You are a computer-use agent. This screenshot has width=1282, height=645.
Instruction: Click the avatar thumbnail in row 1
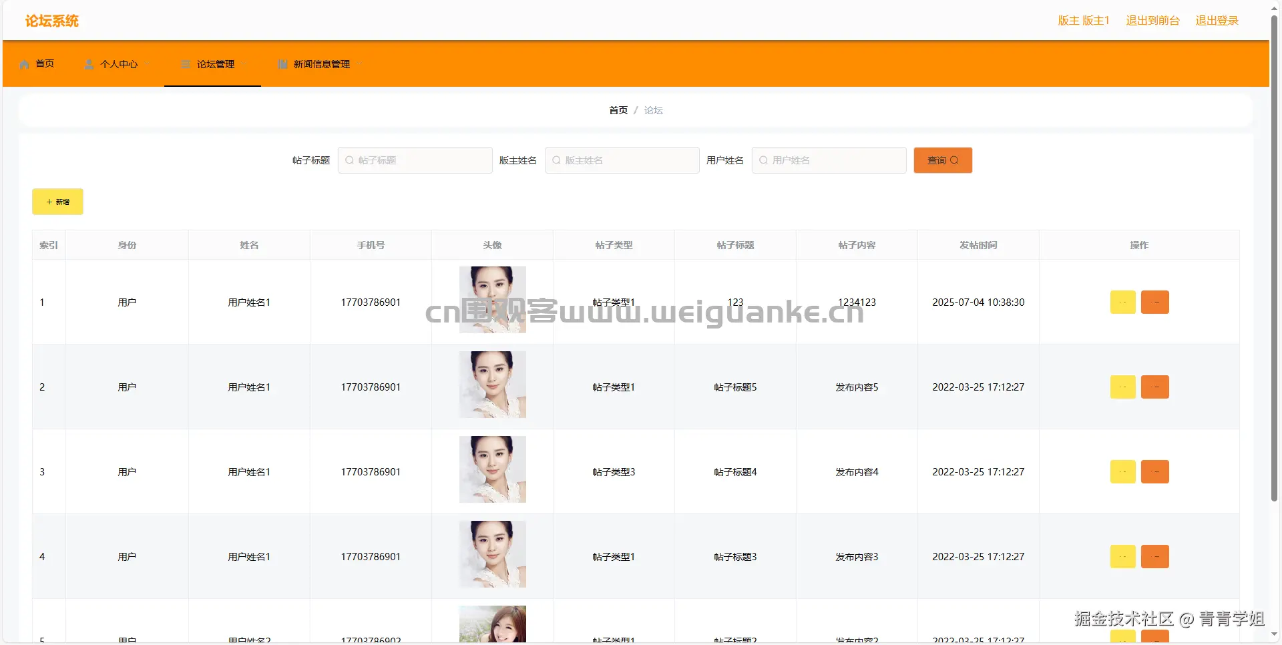click(493, 300)
